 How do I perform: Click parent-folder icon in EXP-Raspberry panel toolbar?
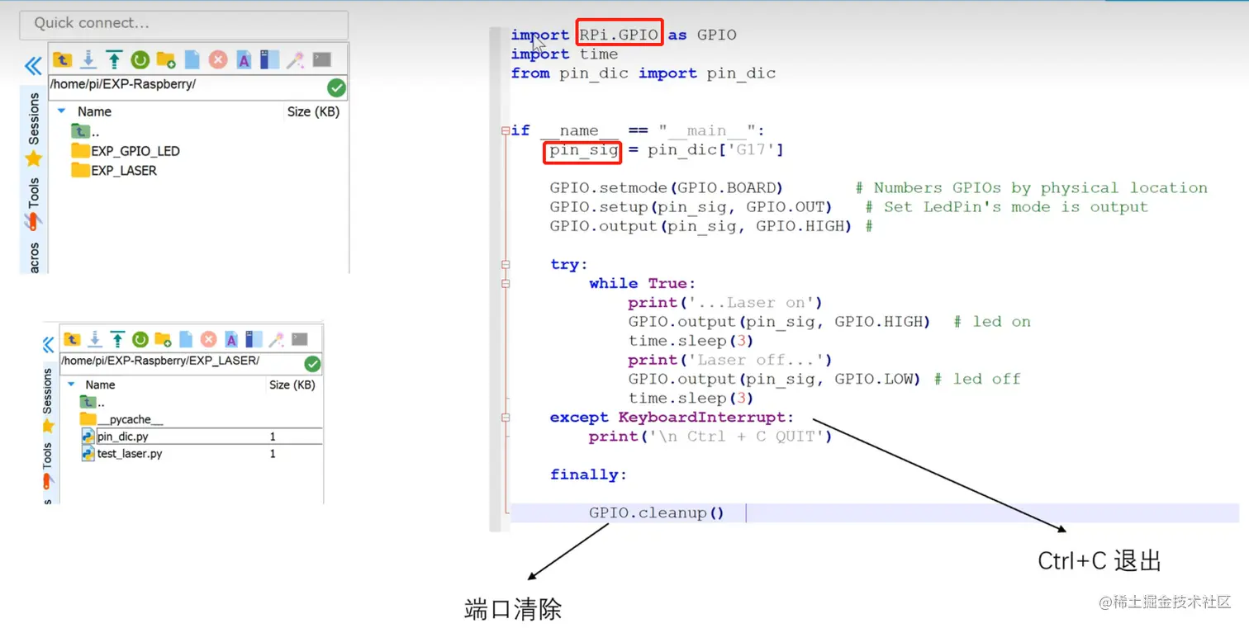point(63,59)
